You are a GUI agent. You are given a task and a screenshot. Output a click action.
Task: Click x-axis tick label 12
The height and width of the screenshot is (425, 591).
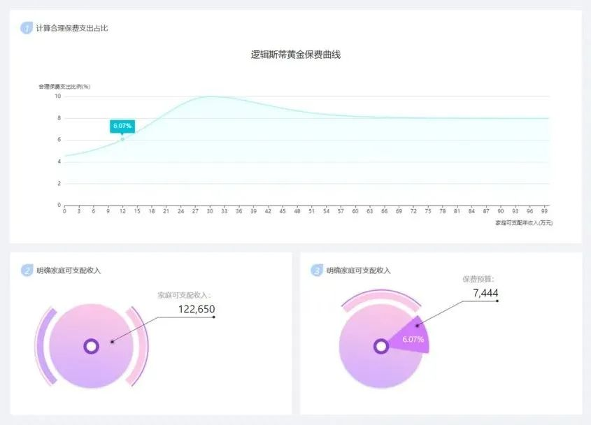tap(122, 211)
